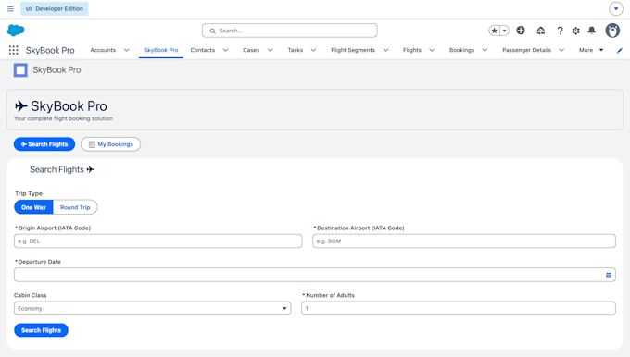Click the Salesforce cloud logo
630x357 pixels.
(x=16, y=31)
